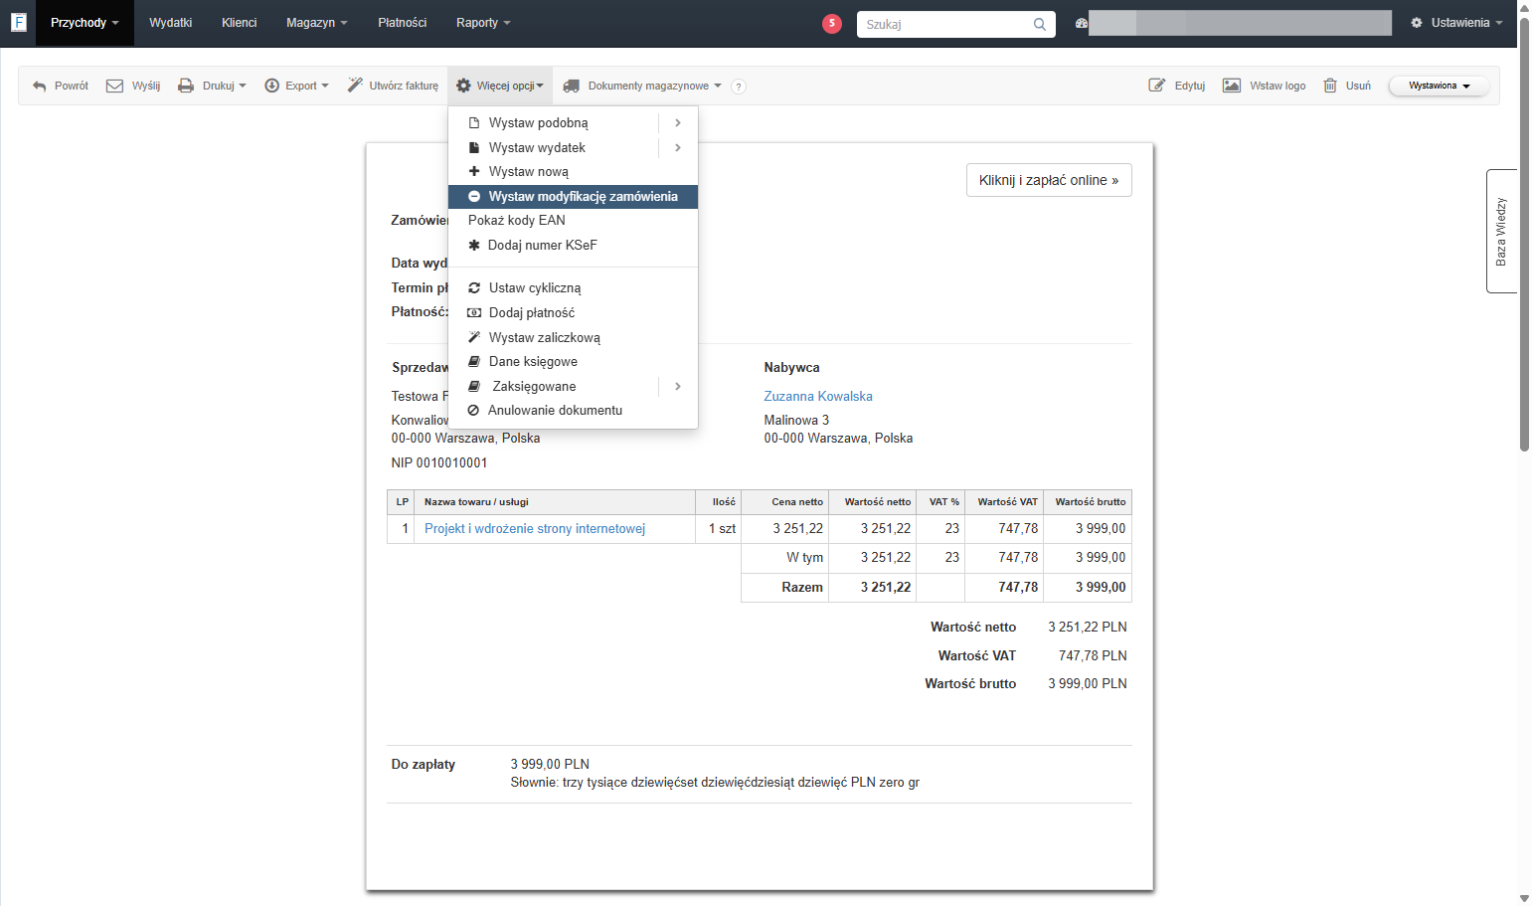
Task: Choose Wystaw nową from the menu
Action: click(573, 172)
